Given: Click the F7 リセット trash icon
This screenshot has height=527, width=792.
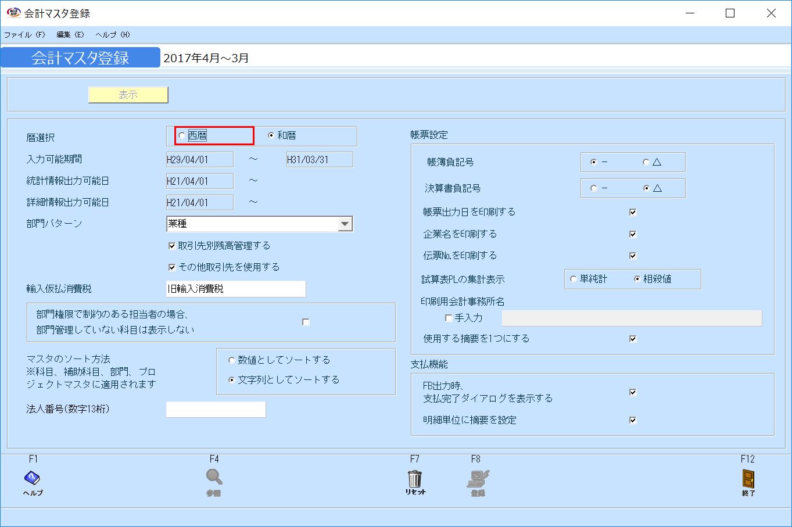Looking at the screenshot, I should tap(414, 478).
